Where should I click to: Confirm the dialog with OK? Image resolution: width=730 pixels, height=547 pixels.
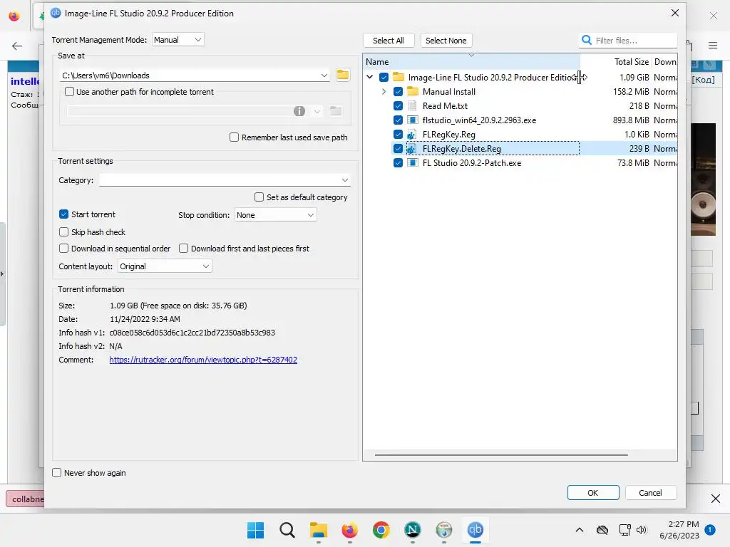point(592,493)
